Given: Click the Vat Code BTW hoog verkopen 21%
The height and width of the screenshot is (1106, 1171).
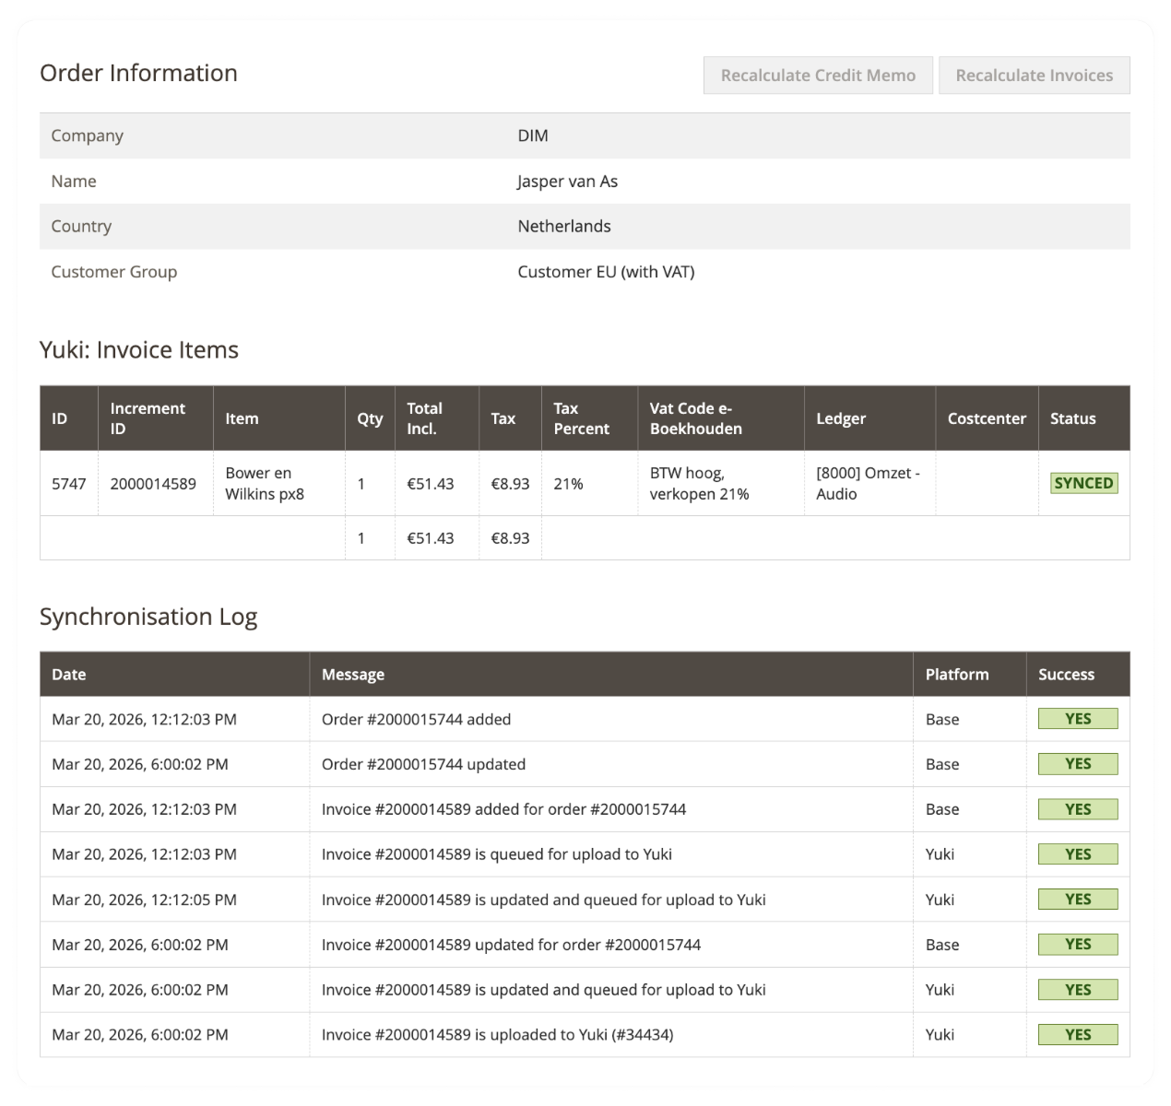Looking at the screenshot, I should pyautogui.click(x=708, y=482).
